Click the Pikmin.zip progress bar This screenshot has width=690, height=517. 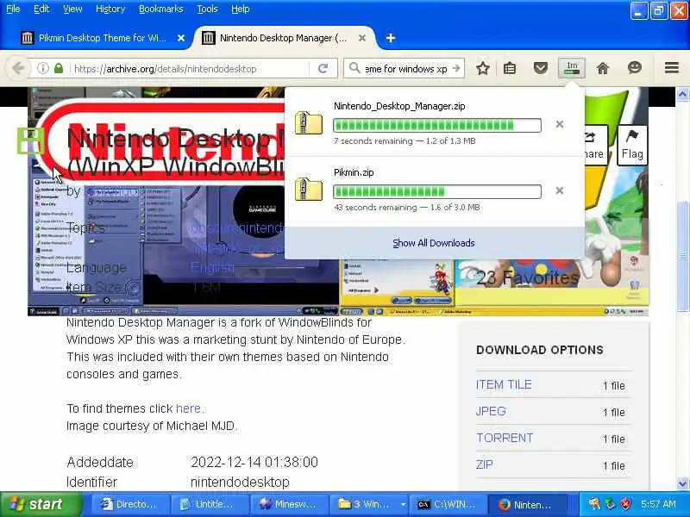click(437, 191)
